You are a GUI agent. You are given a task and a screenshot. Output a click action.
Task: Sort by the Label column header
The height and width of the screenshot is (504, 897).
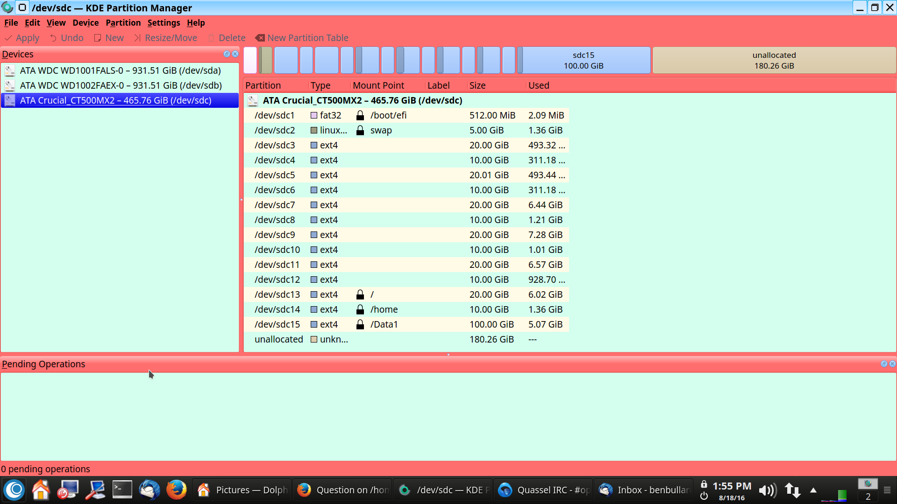[447, 85]
